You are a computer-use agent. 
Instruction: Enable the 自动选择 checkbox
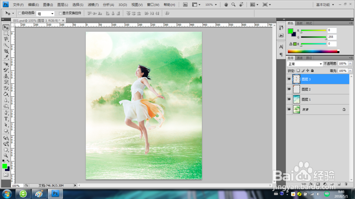click(20, 13)
